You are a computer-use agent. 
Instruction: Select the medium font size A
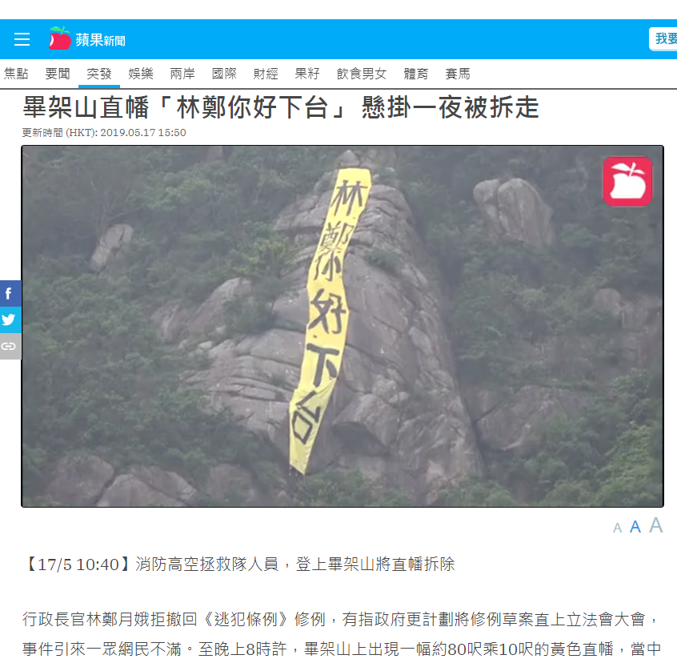635,527
